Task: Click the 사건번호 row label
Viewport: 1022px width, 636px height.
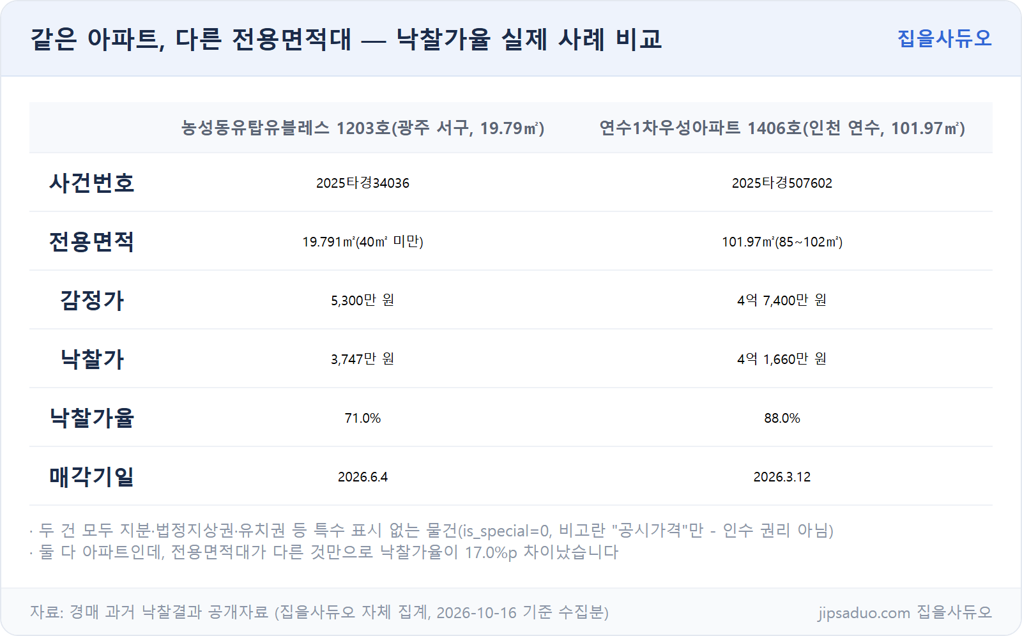Action: tap(92, 183)
